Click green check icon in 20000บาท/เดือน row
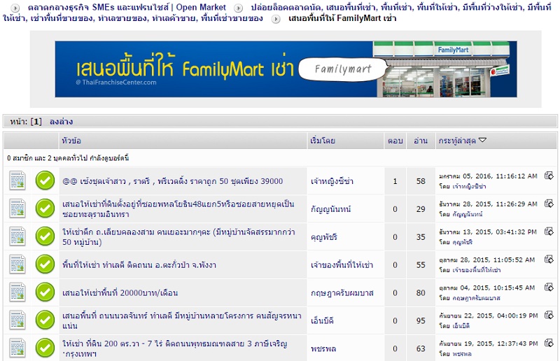 tap(45, 292)
